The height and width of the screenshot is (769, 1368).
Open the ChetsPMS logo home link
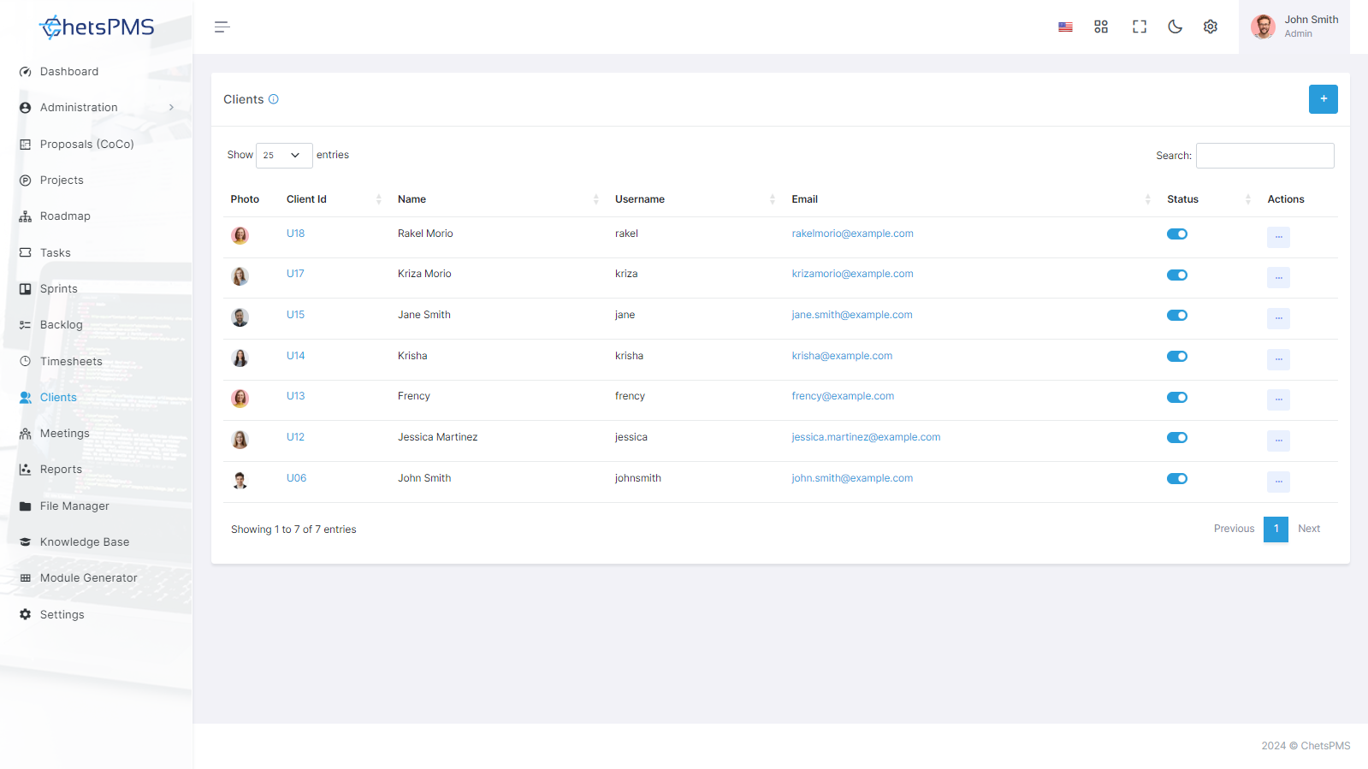click(x=97, y=27)
